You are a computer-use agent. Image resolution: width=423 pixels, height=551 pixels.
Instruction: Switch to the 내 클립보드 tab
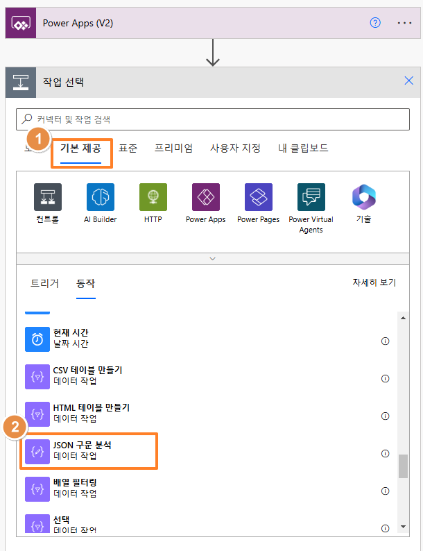(303, 148)
